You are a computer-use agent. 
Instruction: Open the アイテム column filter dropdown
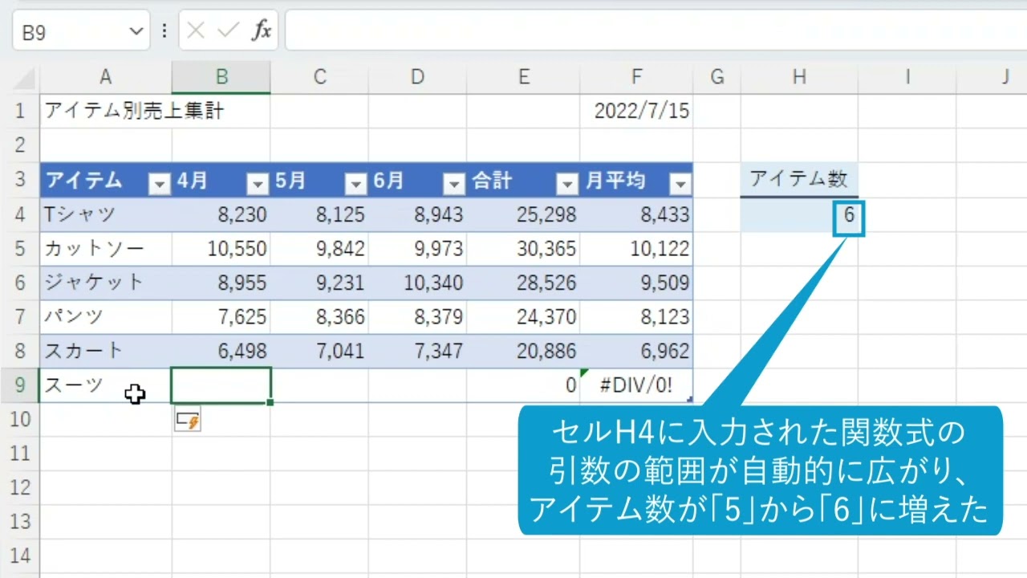(x=160, y=185)
